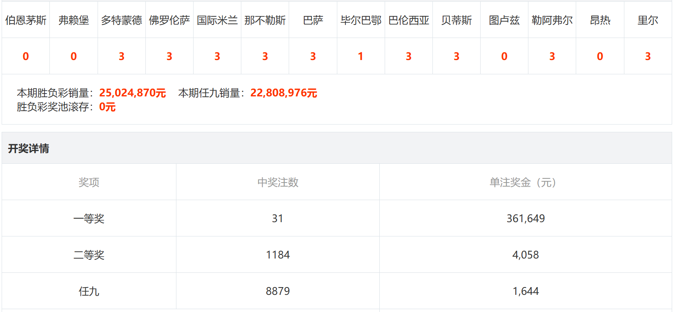Click result 0 under 伯恩茅斯
675x312 pixels.
coord(26,56)
